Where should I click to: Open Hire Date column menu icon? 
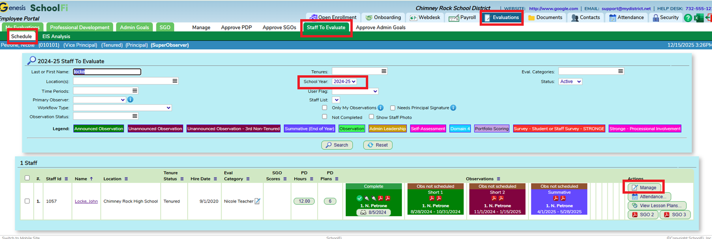point(216,179)
